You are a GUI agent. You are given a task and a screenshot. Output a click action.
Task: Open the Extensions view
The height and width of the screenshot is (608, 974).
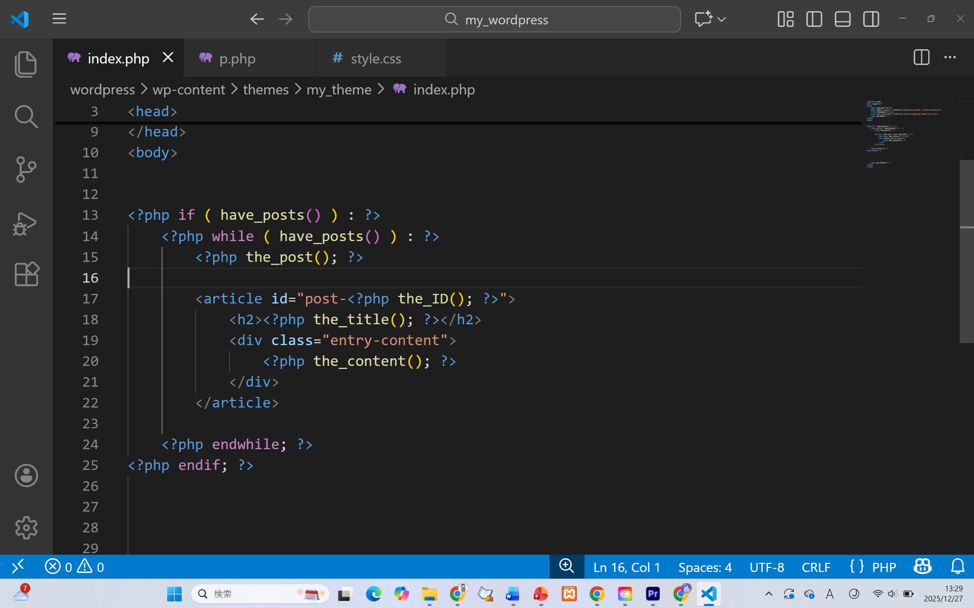[x=26, y=275]
